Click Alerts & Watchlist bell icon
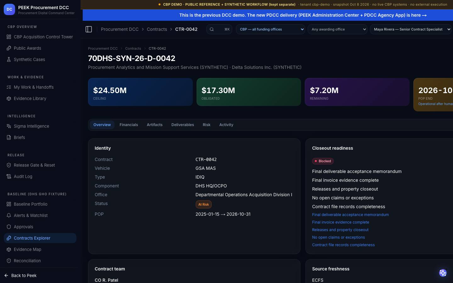This screenshot has width=453, height=283. point(9,215)
